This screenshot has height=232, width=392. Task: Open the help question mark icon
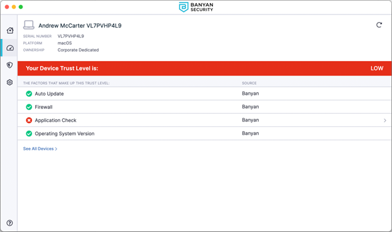(x=10, y=223)
